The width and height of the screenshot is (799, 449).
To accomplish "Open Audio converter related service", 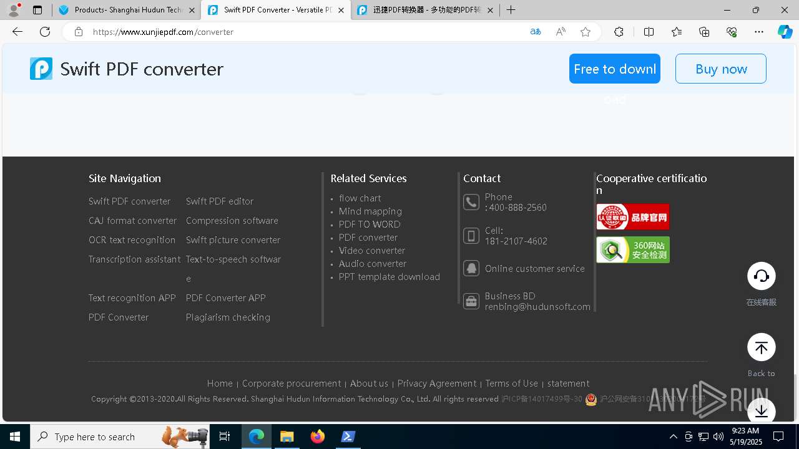I will (373, 264).
